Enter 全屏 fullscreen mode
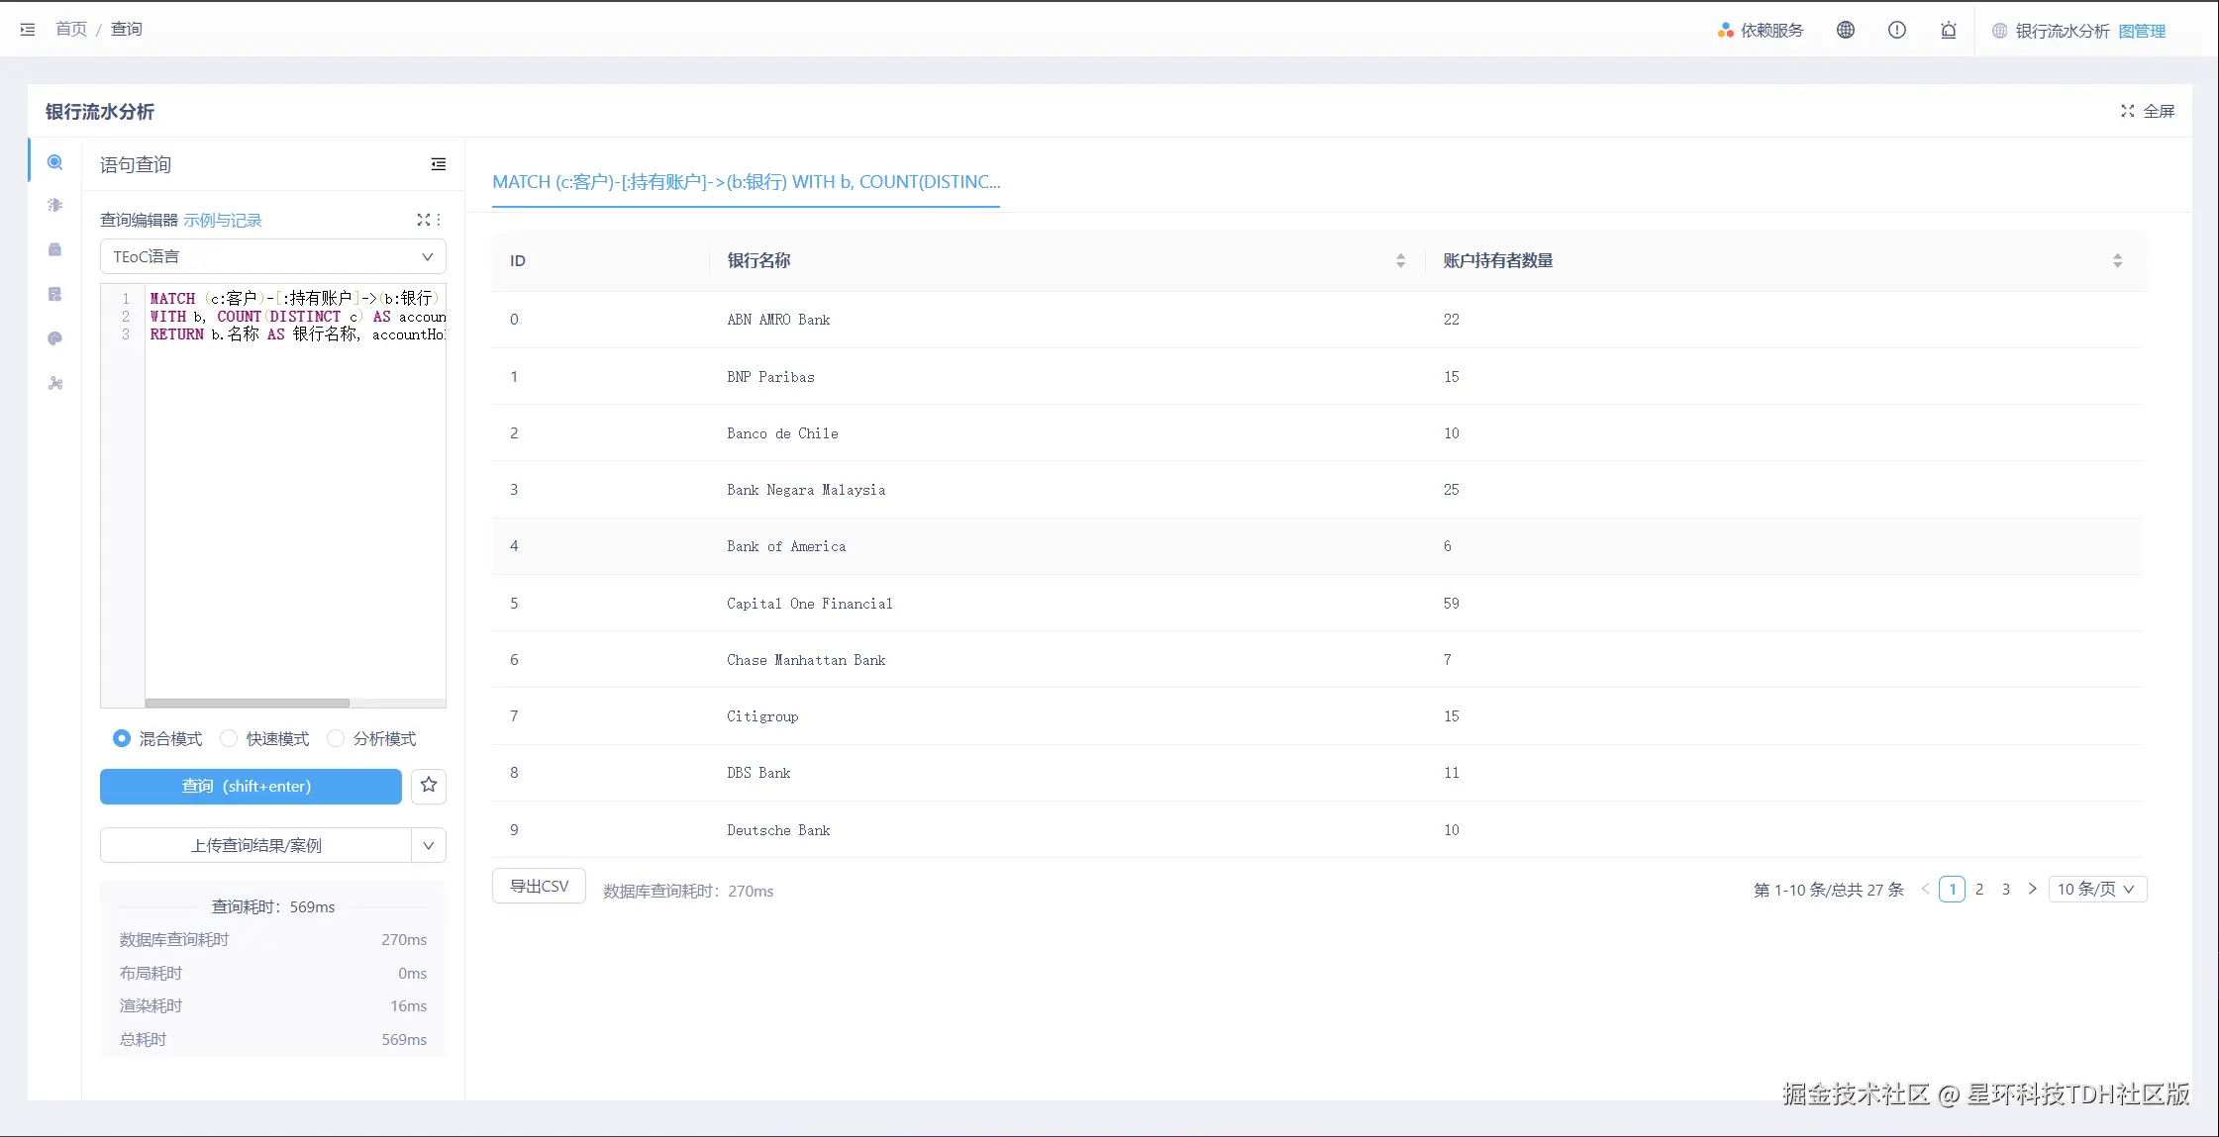The width and height of the screenshot is (2219, 1137). 2148,112
